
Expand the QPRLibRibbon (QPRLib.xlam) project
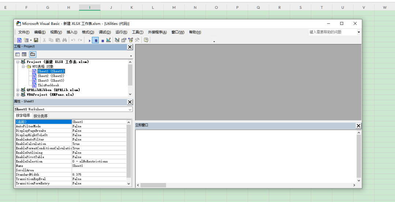point(18,90)
